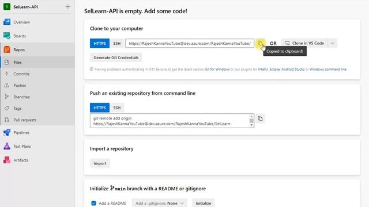The image size is (369, 207).
Task: Toggle the Add a README checkbox
Action: point(93,203)
